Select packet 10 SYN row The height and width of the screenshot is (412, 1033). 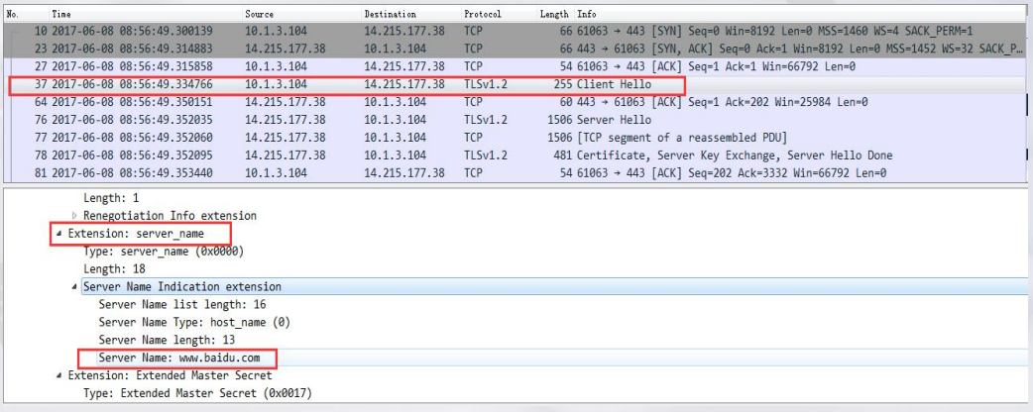[515, 31]
